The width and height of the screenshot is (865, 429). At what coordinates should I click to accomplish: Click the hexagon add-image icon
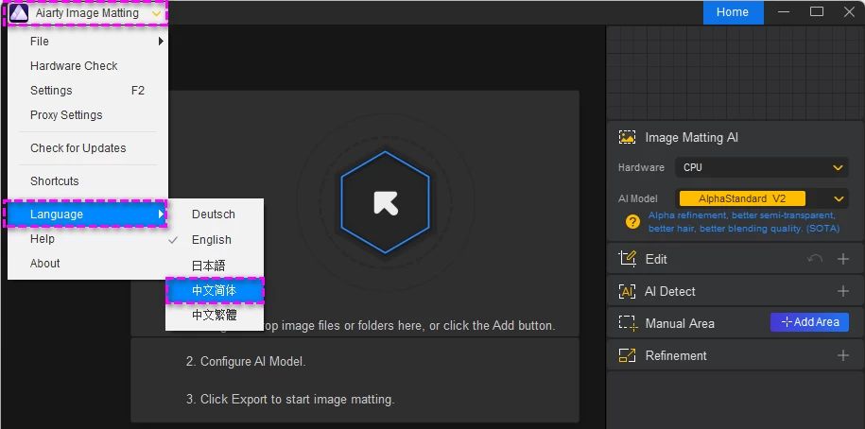click(x=385, y=202)
